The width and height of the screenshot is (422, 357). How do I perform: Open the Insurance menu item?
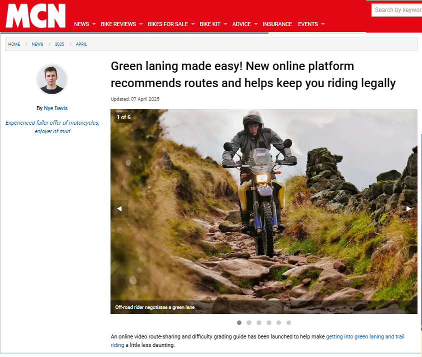[277, 24]
